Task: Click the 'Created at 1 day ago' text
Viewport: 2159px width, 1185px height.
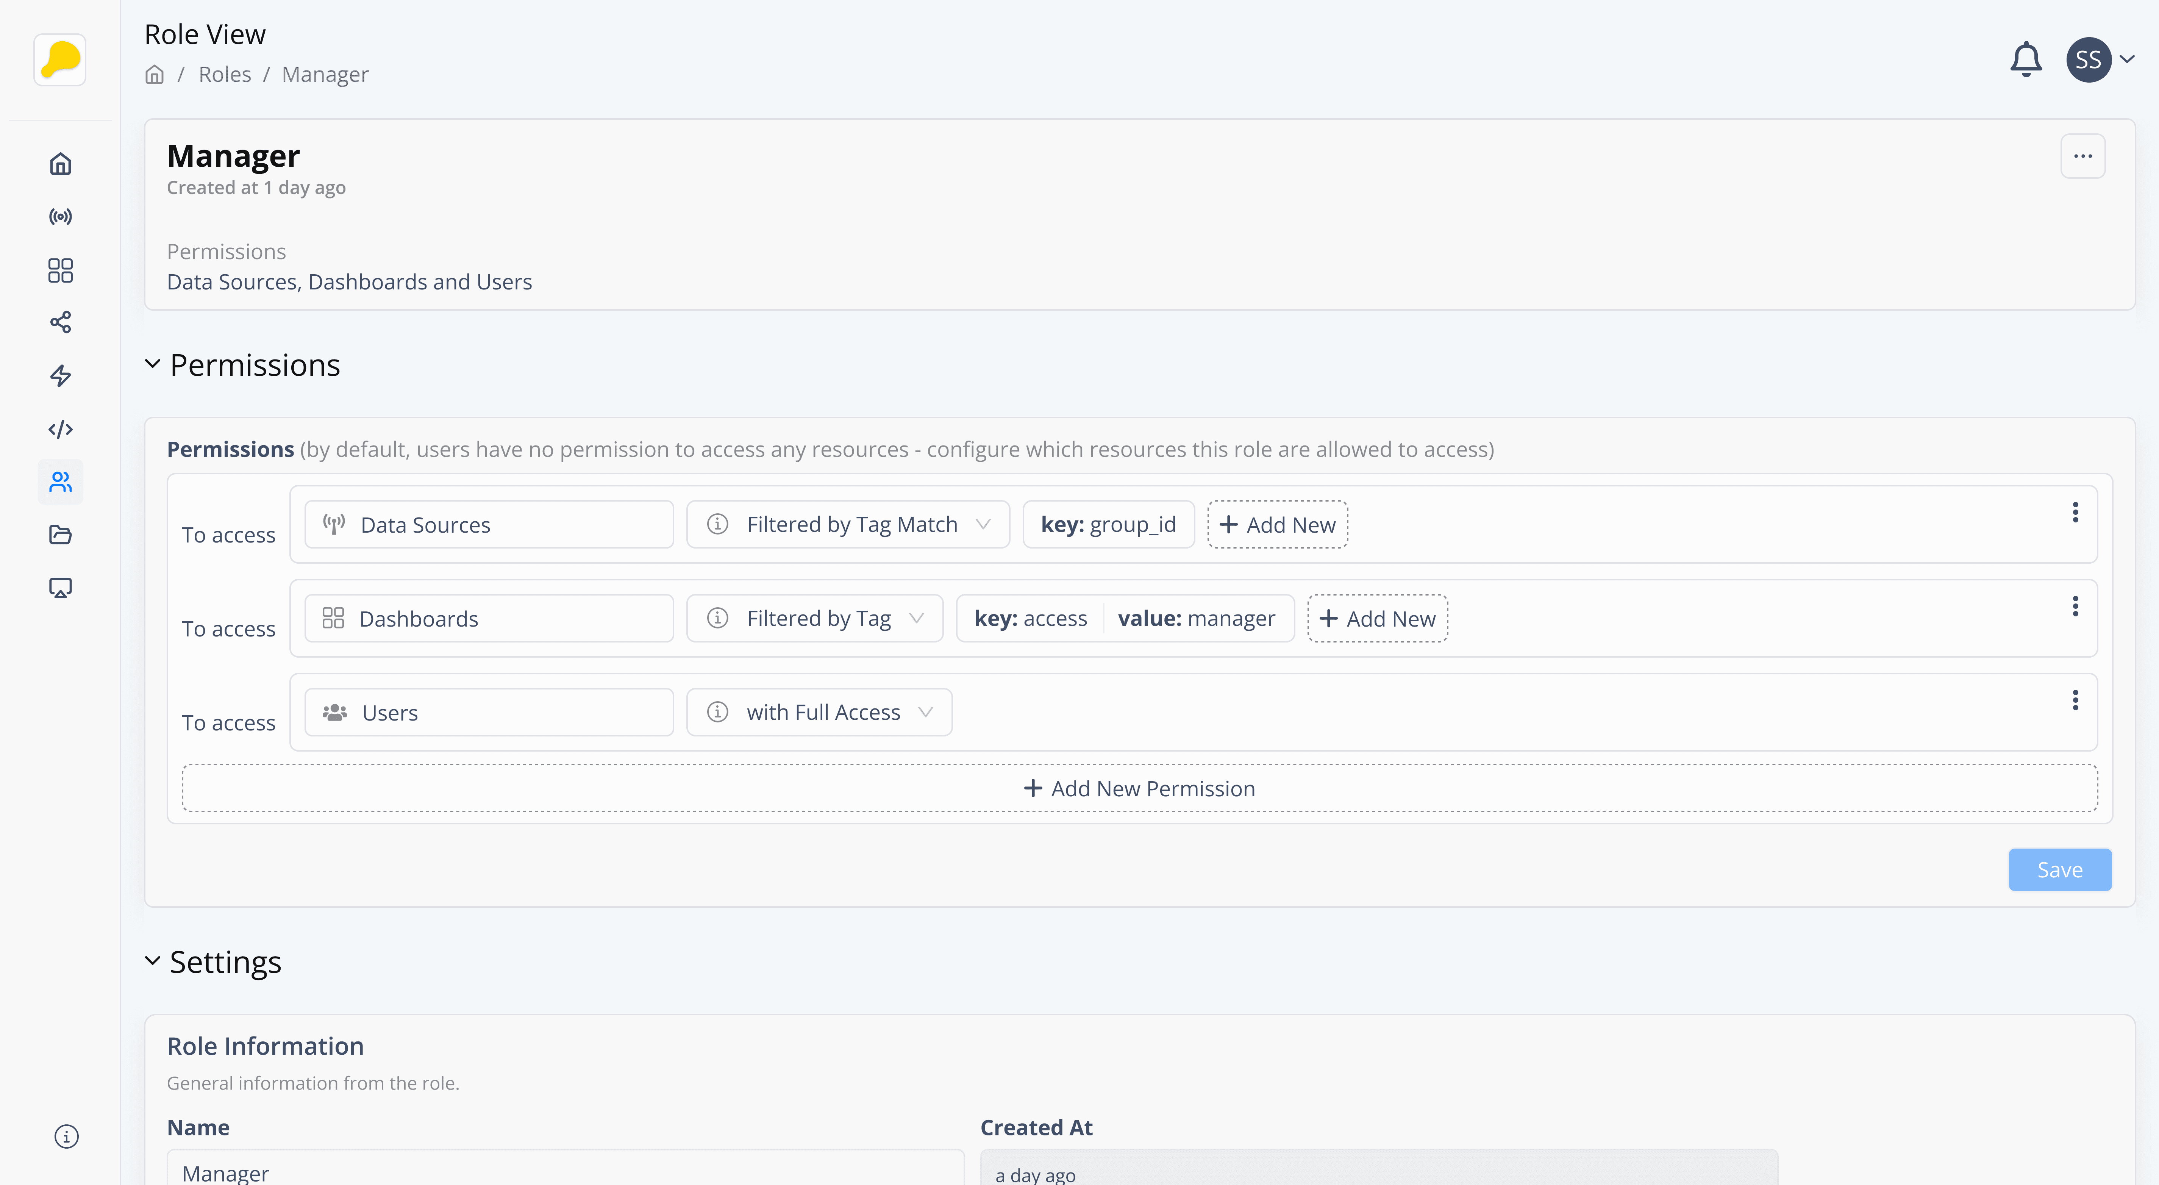Action: coord(256,188)
